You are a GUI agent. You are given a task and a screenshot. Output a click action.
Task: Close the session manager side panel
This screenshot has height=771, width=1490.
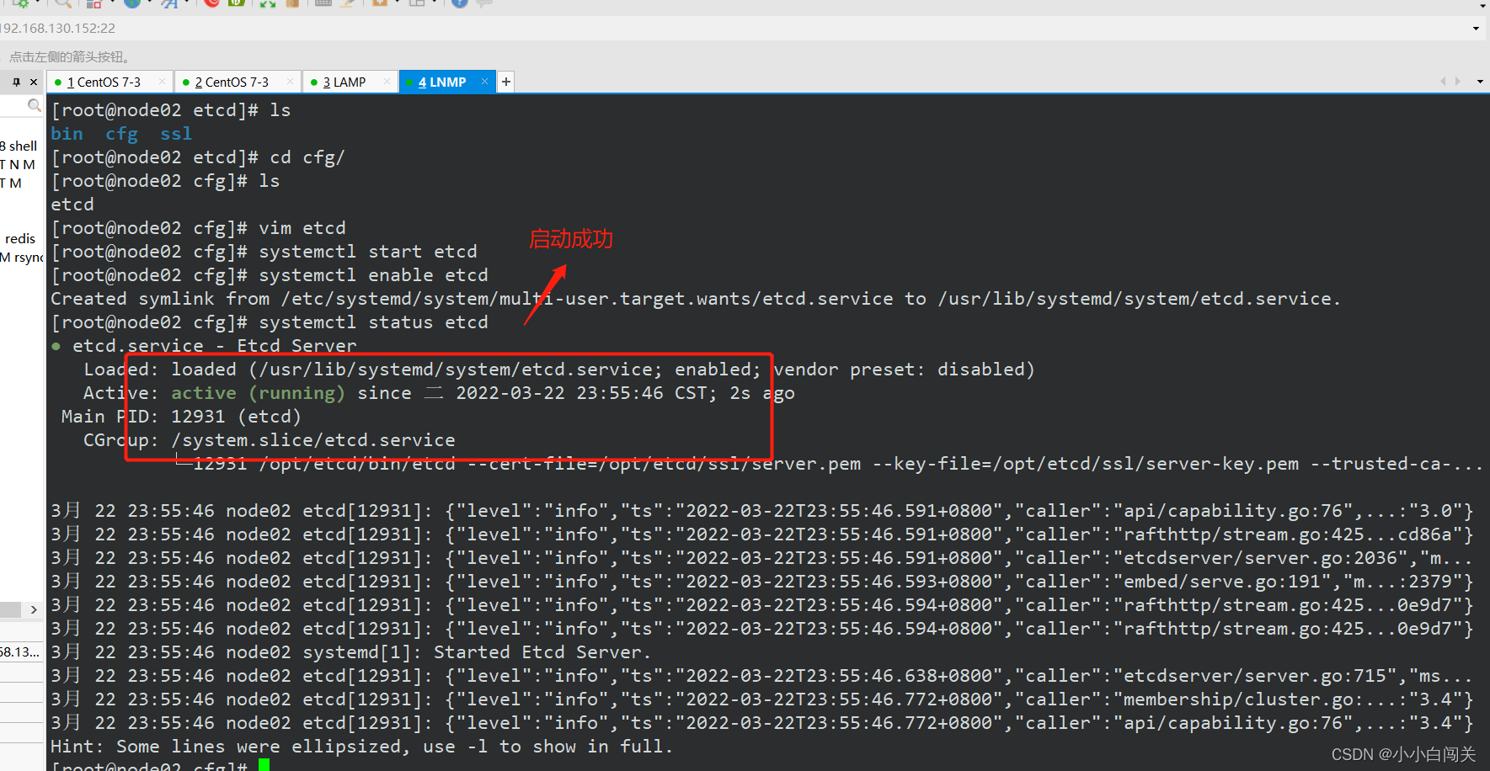pyautogui.click(x=34, y=82)
